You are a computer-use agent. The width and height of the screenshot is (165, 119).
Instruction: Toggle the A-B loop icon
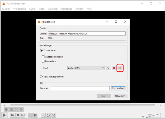(16, 109)
